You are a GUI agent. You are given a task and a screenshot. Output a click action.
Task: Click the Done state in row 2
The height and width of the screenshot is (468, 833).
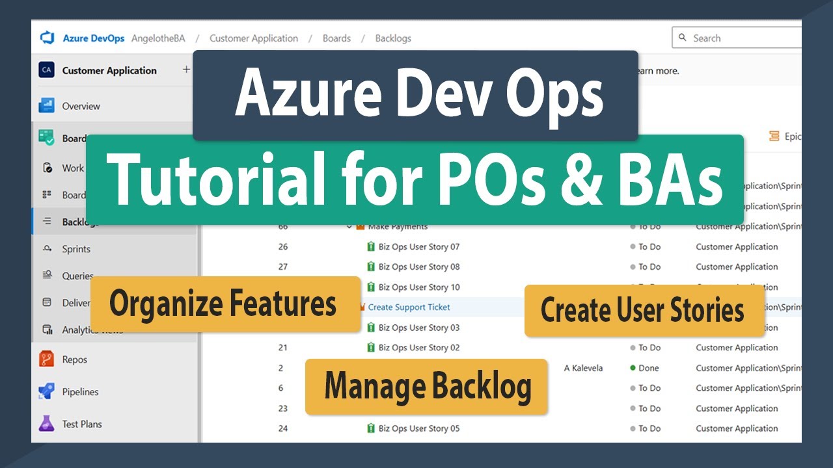(x=644, y=368)
